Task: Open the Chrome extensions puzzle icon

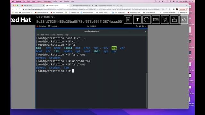Action: click(174, 9)
